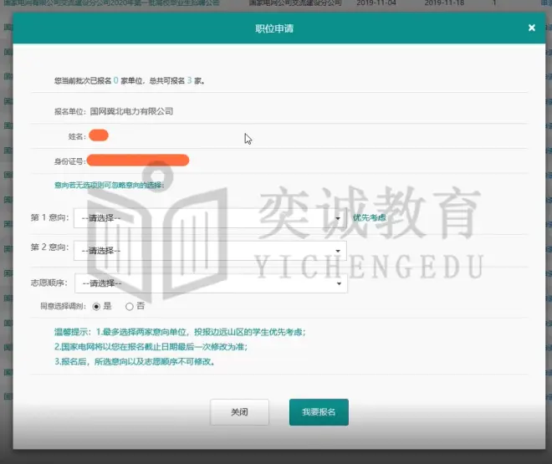Click the 优先考虑 label beside first preference
The height and width of the screenshot is (464, 552).
369,217
